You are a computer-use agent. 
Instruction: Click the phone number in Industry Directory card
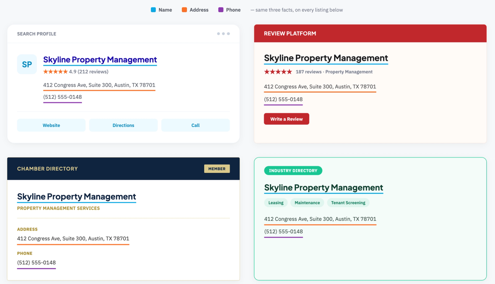(283, 232)
